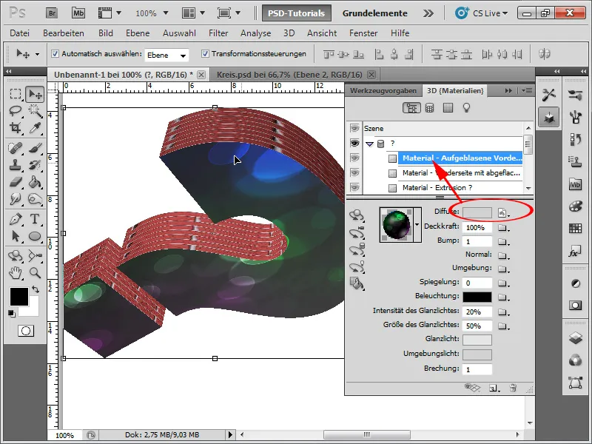This screenshot has height=444, width=592.
Task: Hide Material Aufgeblasene Vorderseite
Action: [354, 158]
